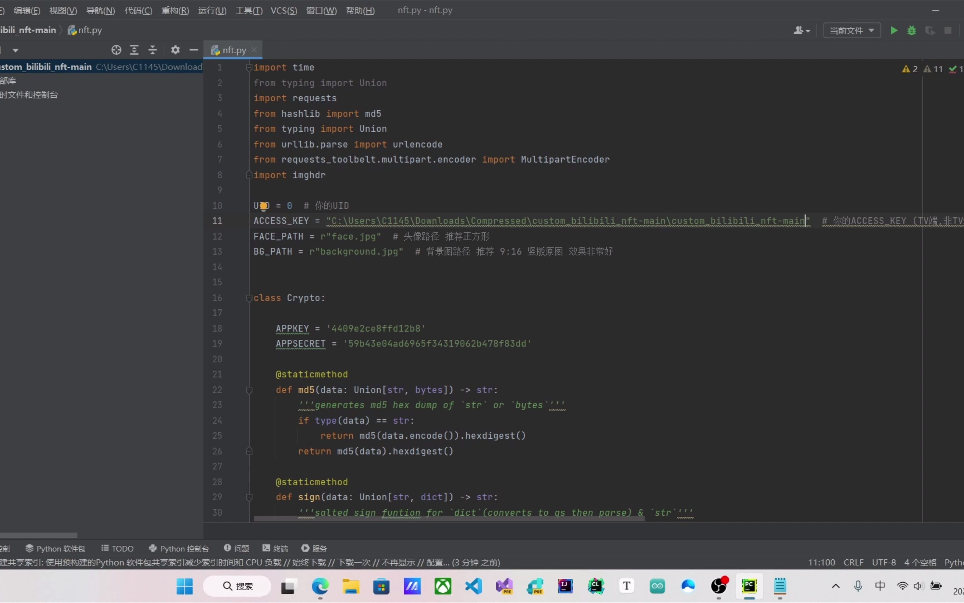Click line number 18 in the gutter
The height and width of the screenshot is (603, 964).
tap(217, 329)
